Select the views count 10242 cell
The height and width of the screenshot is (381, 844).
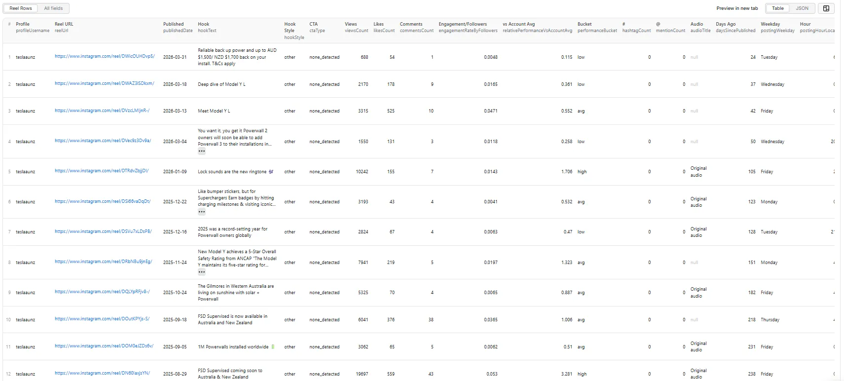tap(362, 172)
